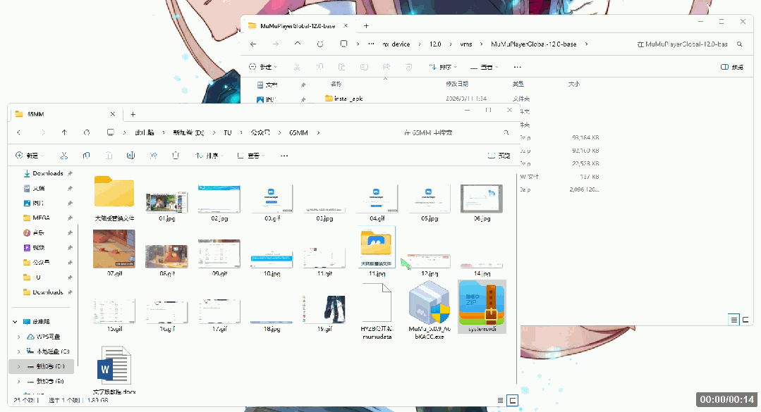761x412 pixels.
Task: Open View dropdown in MuMuPlayerGlobal window
Action: pyautogui.click(x=485, y=67)
